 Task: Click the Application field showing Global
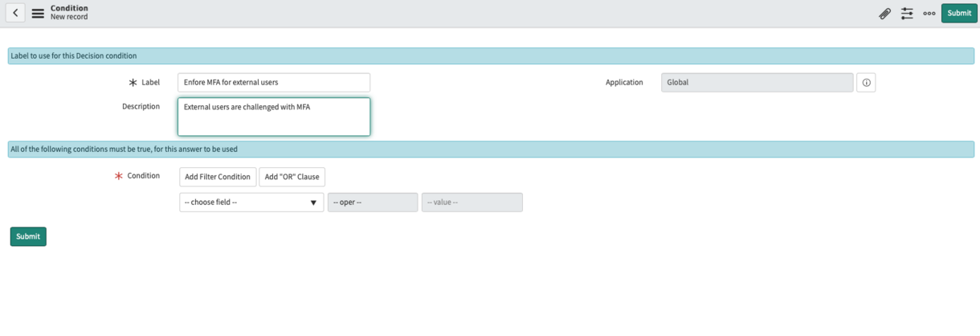(x=757, y=82)
